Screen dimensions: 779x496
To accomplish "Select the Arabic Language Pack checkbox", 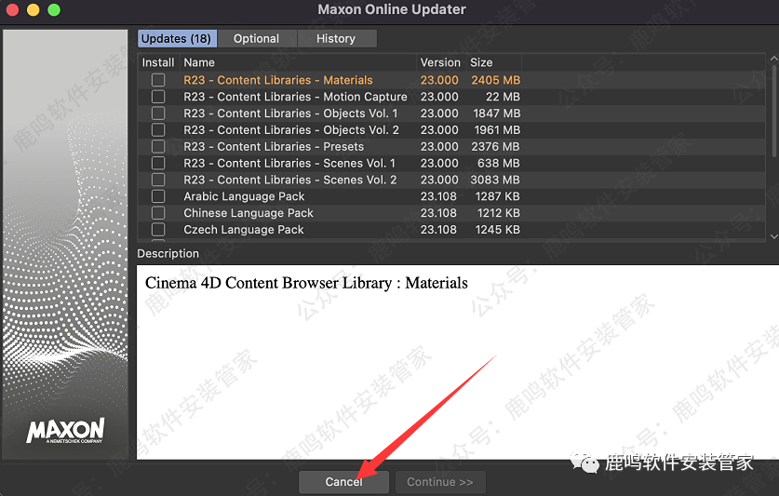I will pos(158,196).
